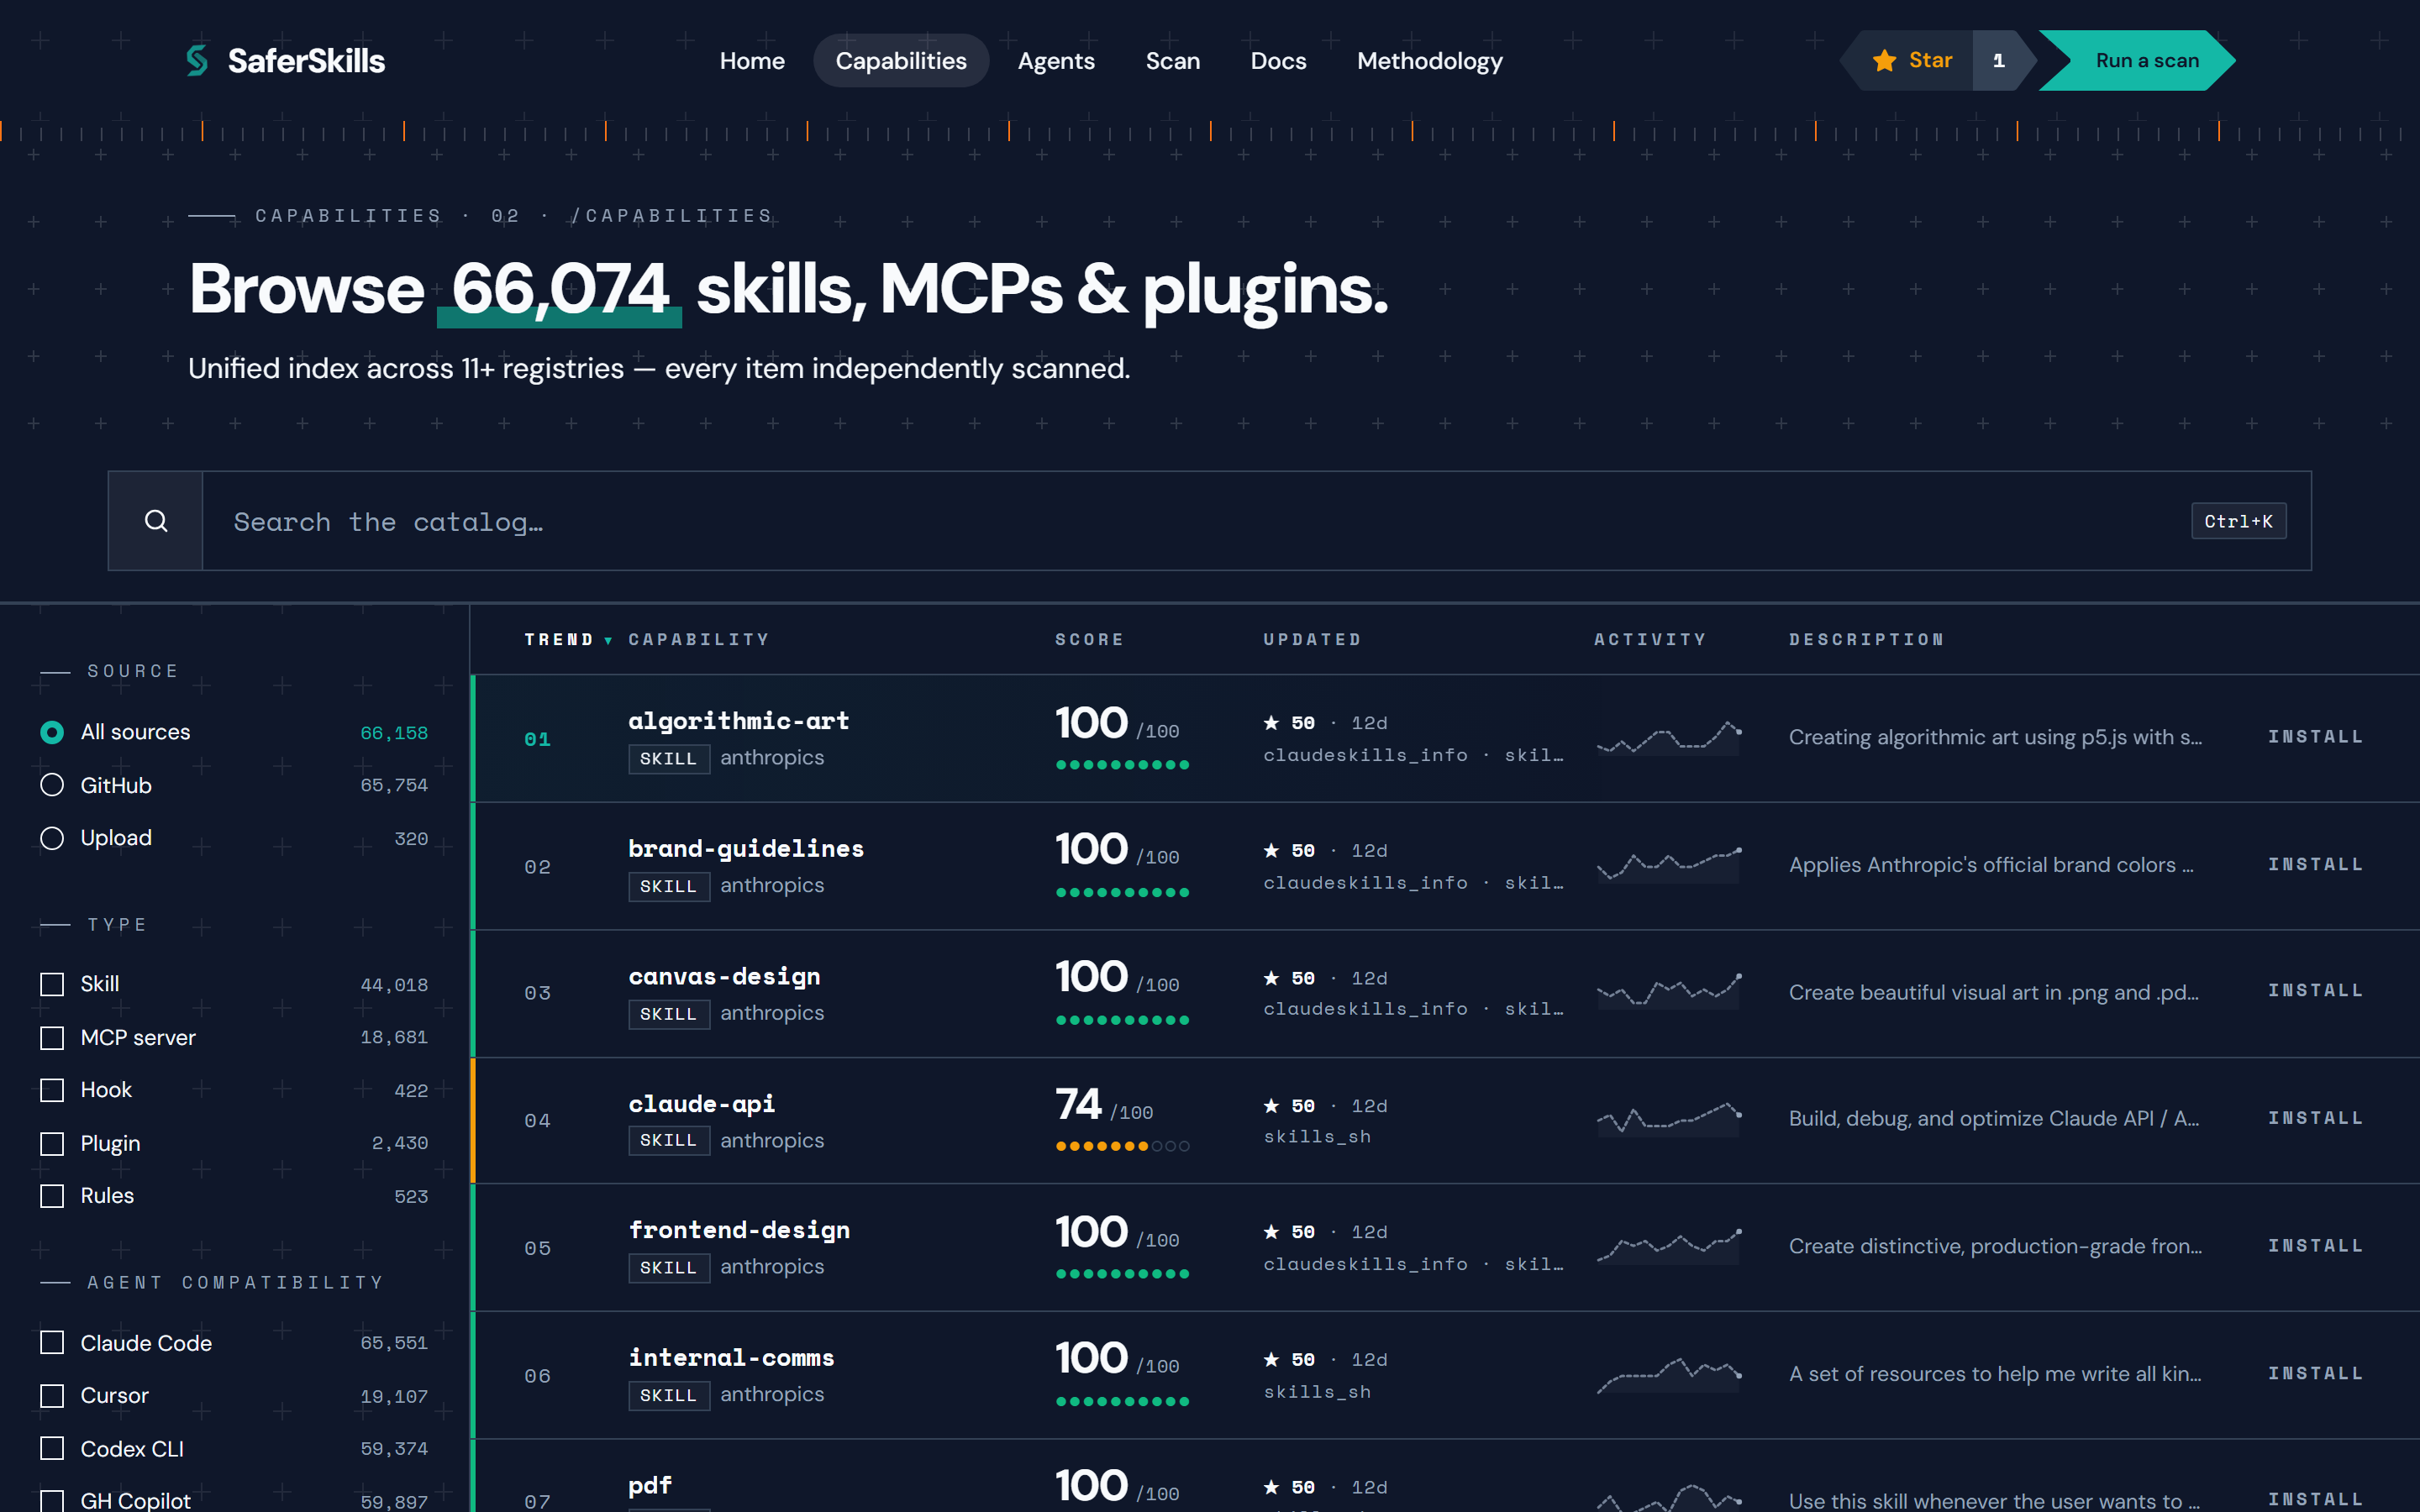This screenshot has width=2420, height=1512.
Task: Select the GitHub source radio button
Action: point(52,785)
